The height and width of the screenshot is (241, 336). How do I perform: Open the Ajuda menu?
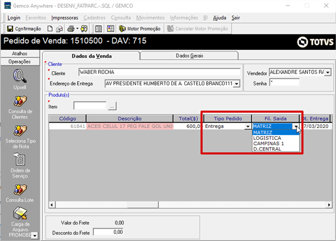[219, 18]
